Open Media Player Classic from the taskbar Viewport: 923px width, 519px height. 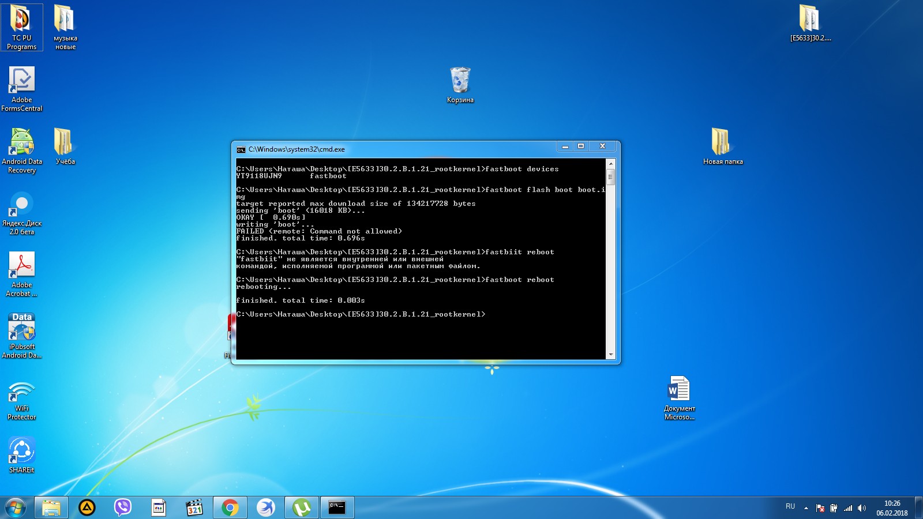coord(194,507)
